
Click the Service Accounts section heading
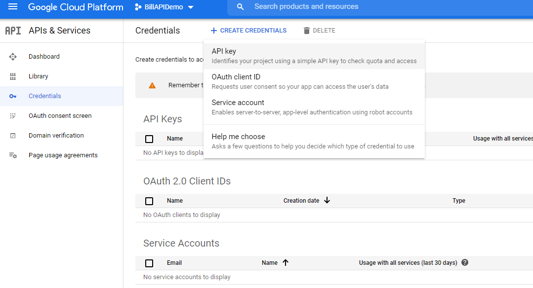tap(181, 243)
